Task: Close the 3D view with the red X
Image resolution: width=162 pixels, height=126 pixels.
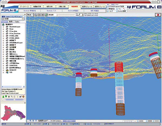Action: pyautogui.click(x=158, y=15)
